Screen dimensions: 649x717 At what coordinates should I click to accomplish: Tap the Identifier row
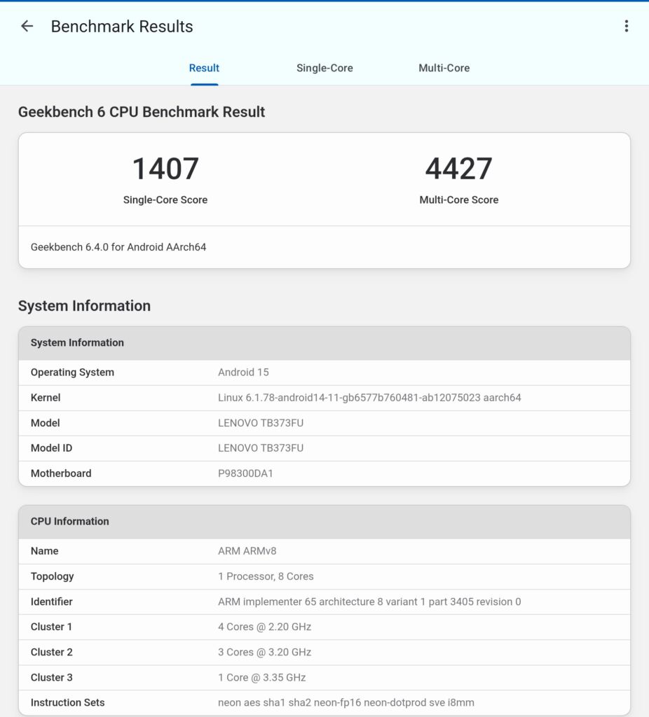point(324,601)
